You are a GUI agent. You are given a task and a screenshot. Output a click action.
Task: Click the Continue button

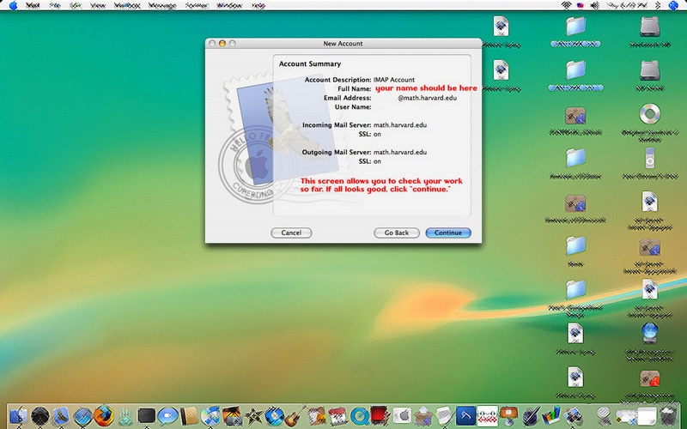[x=447, y=233]
